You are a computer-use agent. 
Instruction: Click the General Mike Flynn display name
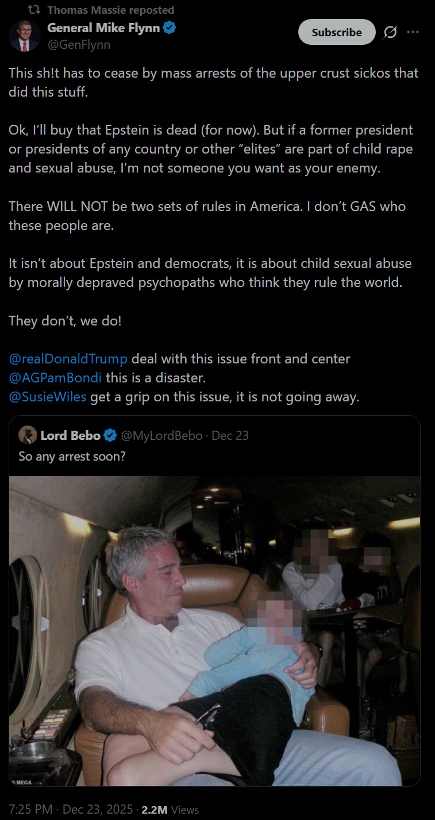point(103,28)
